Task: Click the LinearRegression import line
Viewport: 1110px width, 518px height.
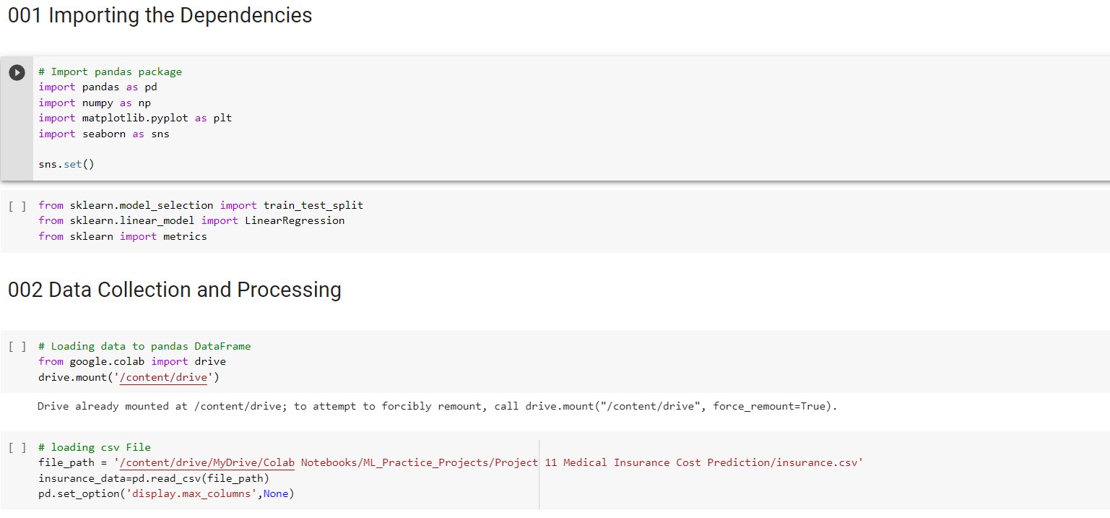Action: (191, 220)
